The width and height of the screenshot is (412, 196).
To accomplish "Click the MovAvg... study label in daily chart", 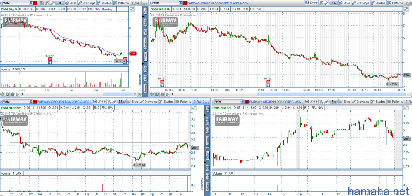I will tap(108, 9).
